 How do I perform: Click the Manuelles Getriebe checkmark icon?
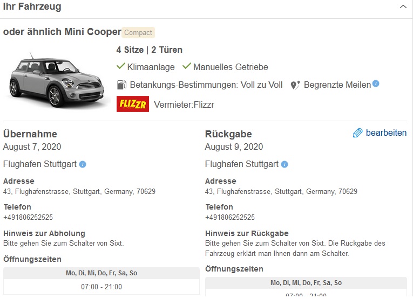[x=187, y=67]
